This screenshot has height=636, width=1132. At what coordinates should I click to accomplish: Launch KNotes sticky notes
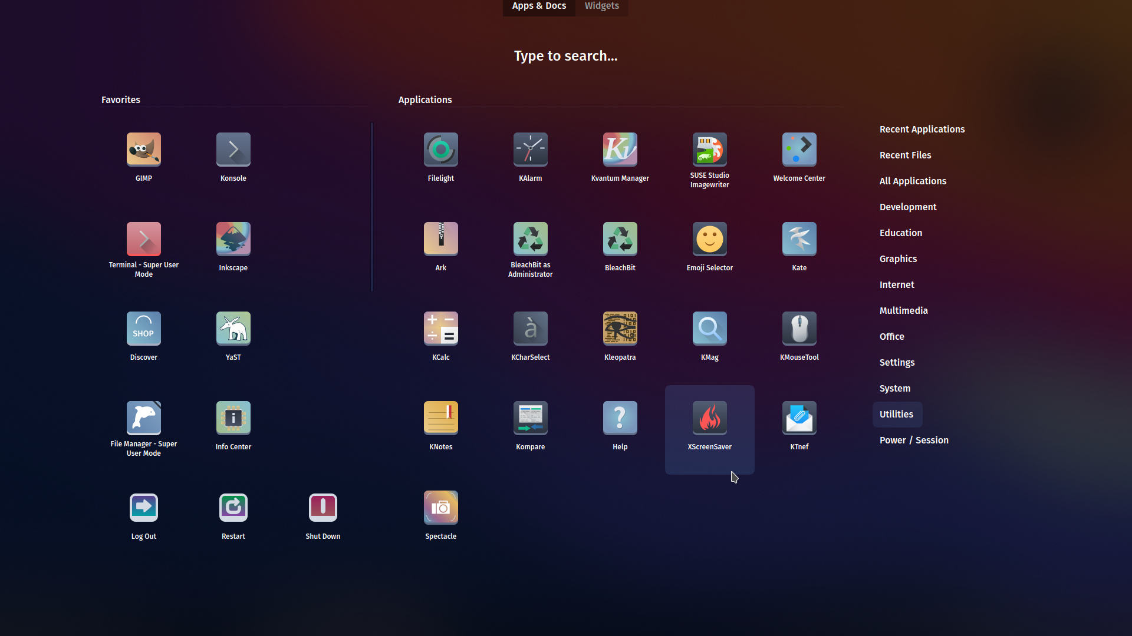coord(441,419)
